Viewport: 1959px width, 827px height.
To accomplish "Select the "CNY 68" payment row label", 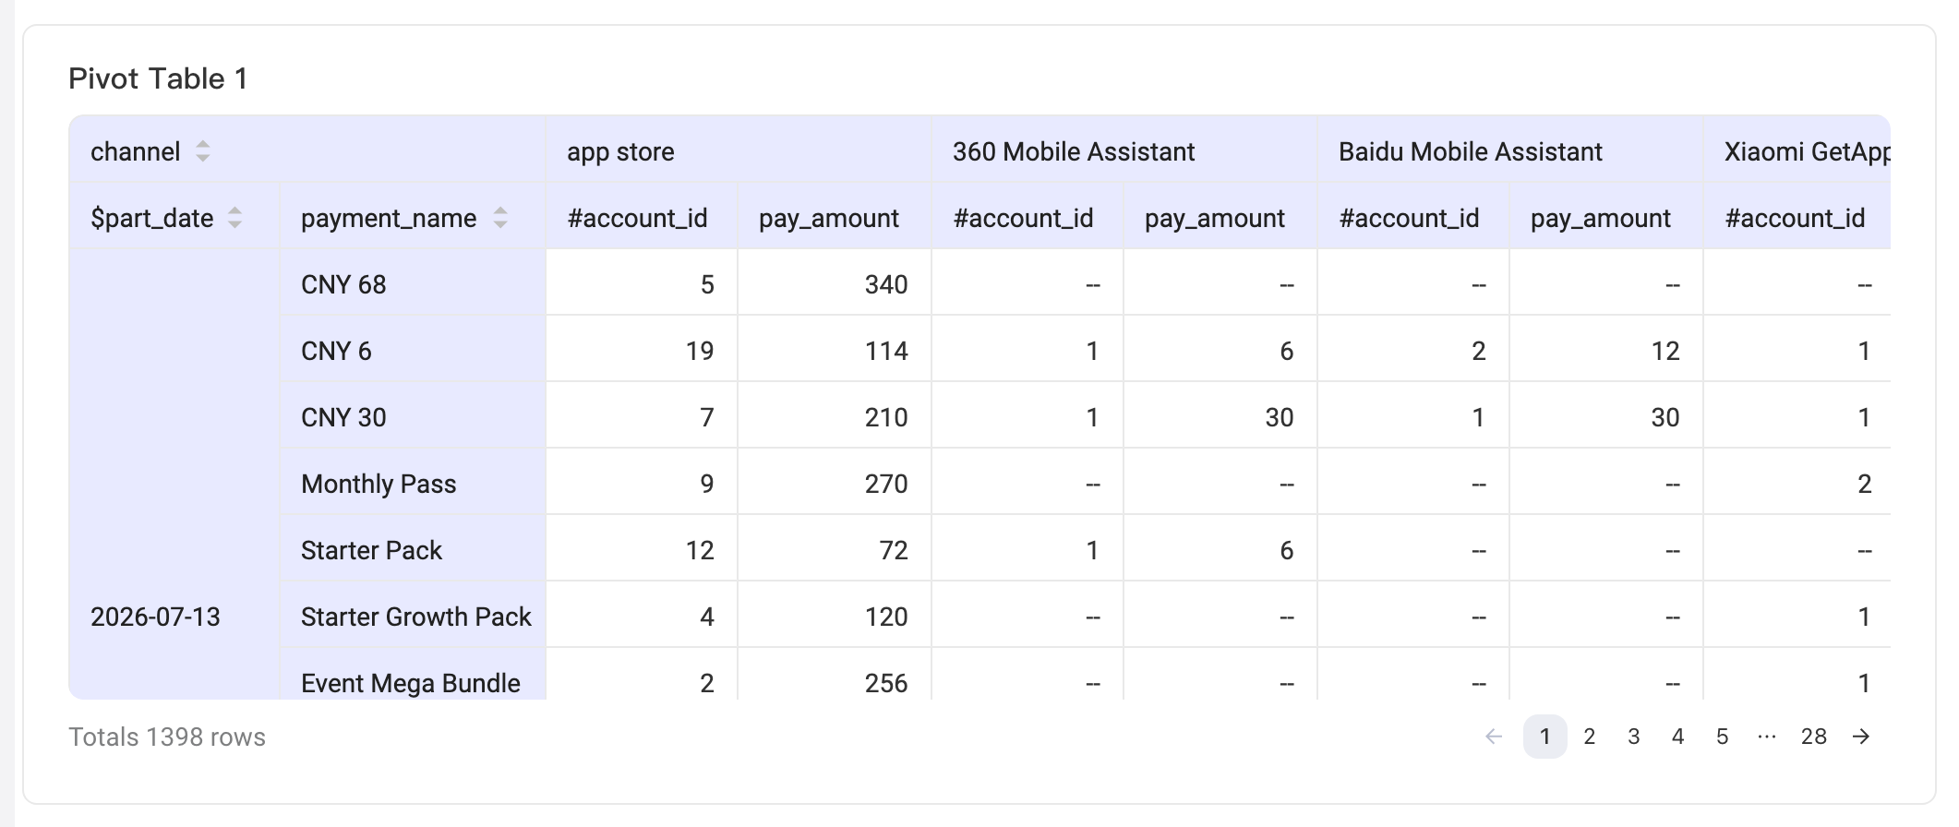I will 343,284.
